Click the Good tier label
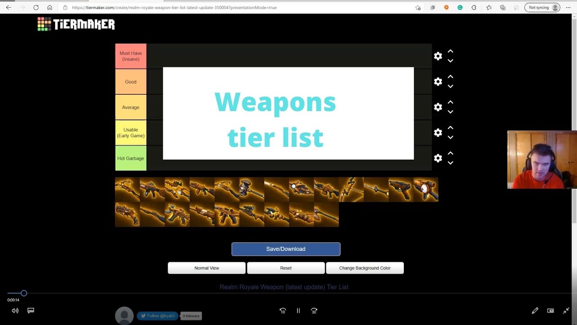 [x=131, y=82]
